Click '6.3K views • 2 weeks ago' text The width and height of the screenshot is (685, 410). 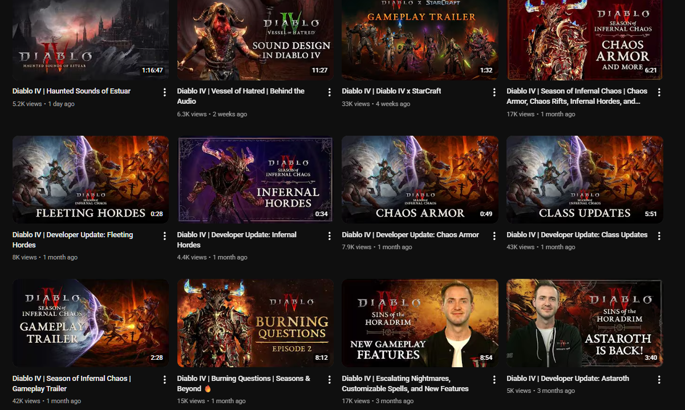212,115
